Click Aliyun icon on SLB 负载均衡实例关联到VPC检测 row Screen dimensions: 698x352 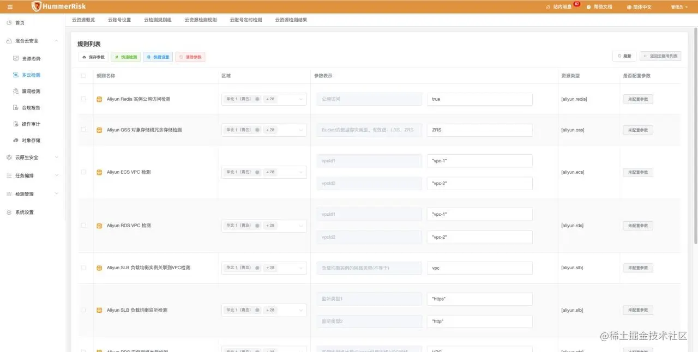pos(99,268)
